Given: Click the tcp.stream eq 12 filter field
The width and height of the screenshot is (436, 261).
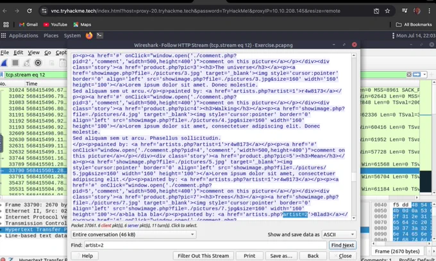Looking at the screenshot, I should coord(36,74).
